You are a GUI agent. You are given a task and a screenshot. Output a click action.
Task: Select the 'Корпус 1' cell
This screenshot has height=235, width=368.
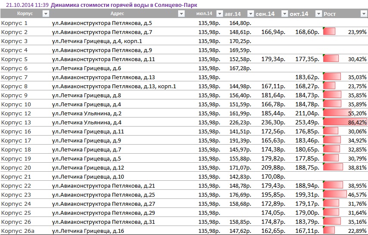click(x=14, y=23)
